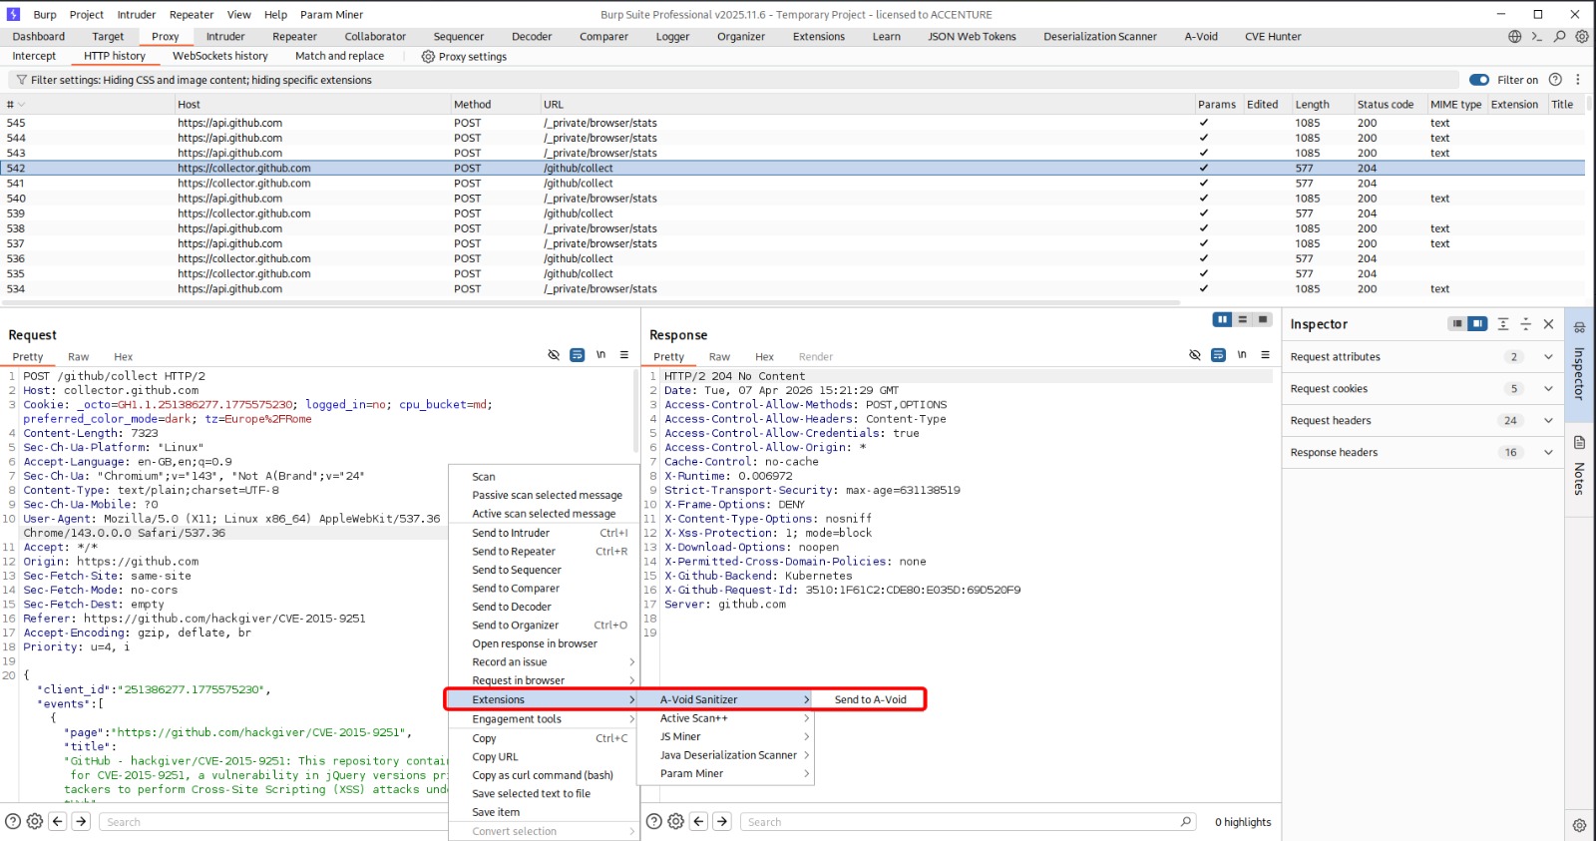Image resolution: width=1596 pixels, height=841 pixels.
Task: Open global search magnifier icon in top bar
Action: coord(1560,36)
